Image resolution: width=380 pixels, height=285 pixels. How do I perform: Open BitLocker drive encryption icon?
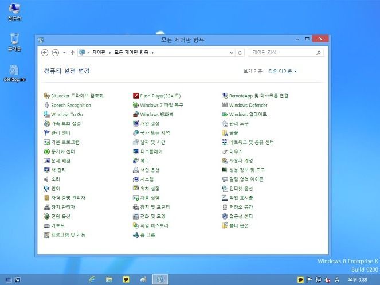tap(46, 96)
